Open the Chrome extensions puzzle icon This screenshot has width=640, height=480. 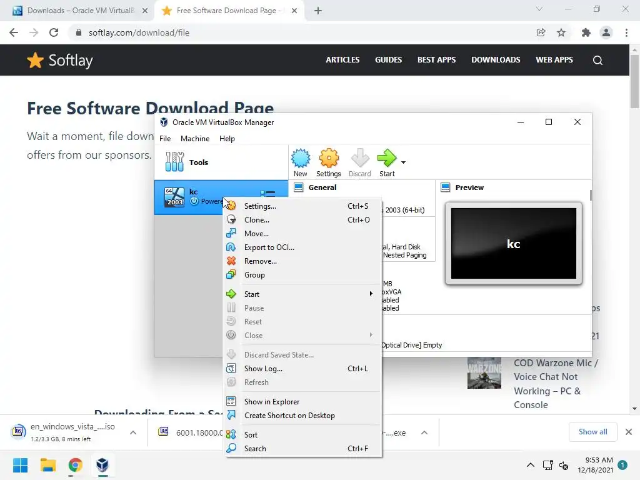(x=586, y=32)
